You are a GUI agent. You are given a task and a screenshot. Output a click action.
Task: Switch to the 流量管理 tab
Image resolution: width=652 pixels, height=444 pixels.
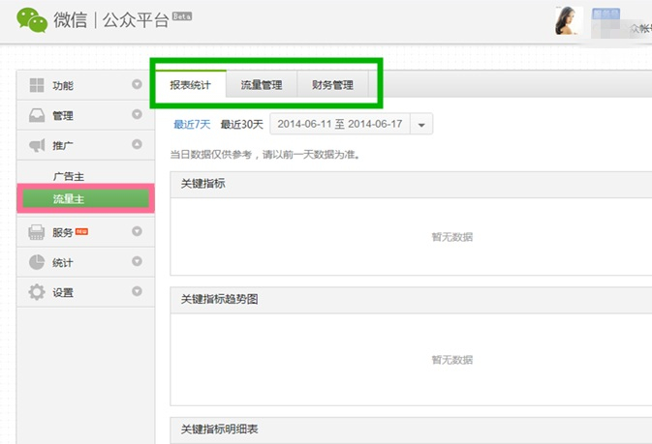(262, 85)
